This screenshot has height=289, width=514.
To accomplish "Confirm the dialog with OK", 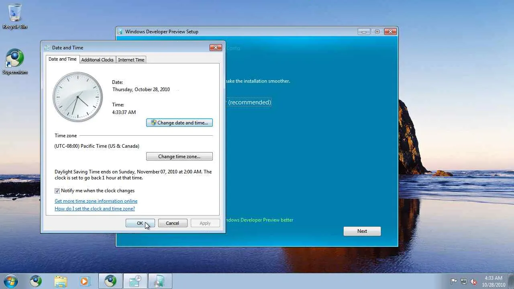I will [140, 223].
